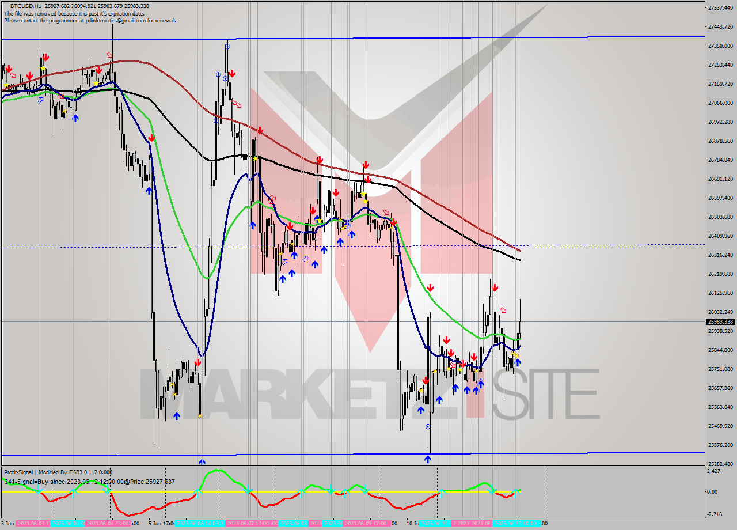Select the hollow red arrow at the chart's top-left peak
The image size is (737, 530).
(x=109, y=55)
